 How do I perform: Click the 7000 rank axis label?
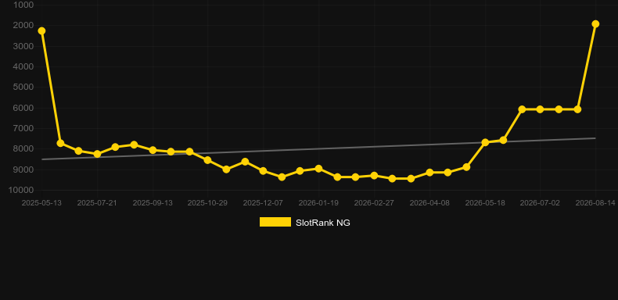click(23, 128)
